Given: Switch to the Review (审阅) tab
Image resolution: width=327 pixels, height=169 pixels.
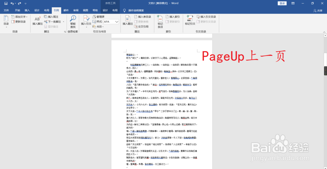Looking at the screenshot, I should 76,10.
